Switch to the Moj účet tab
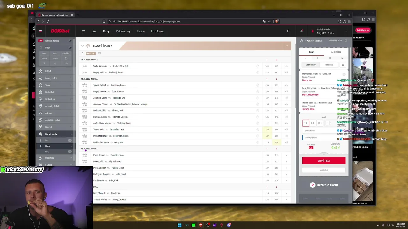This screenshot has height=229, width=408. [336, 52]
